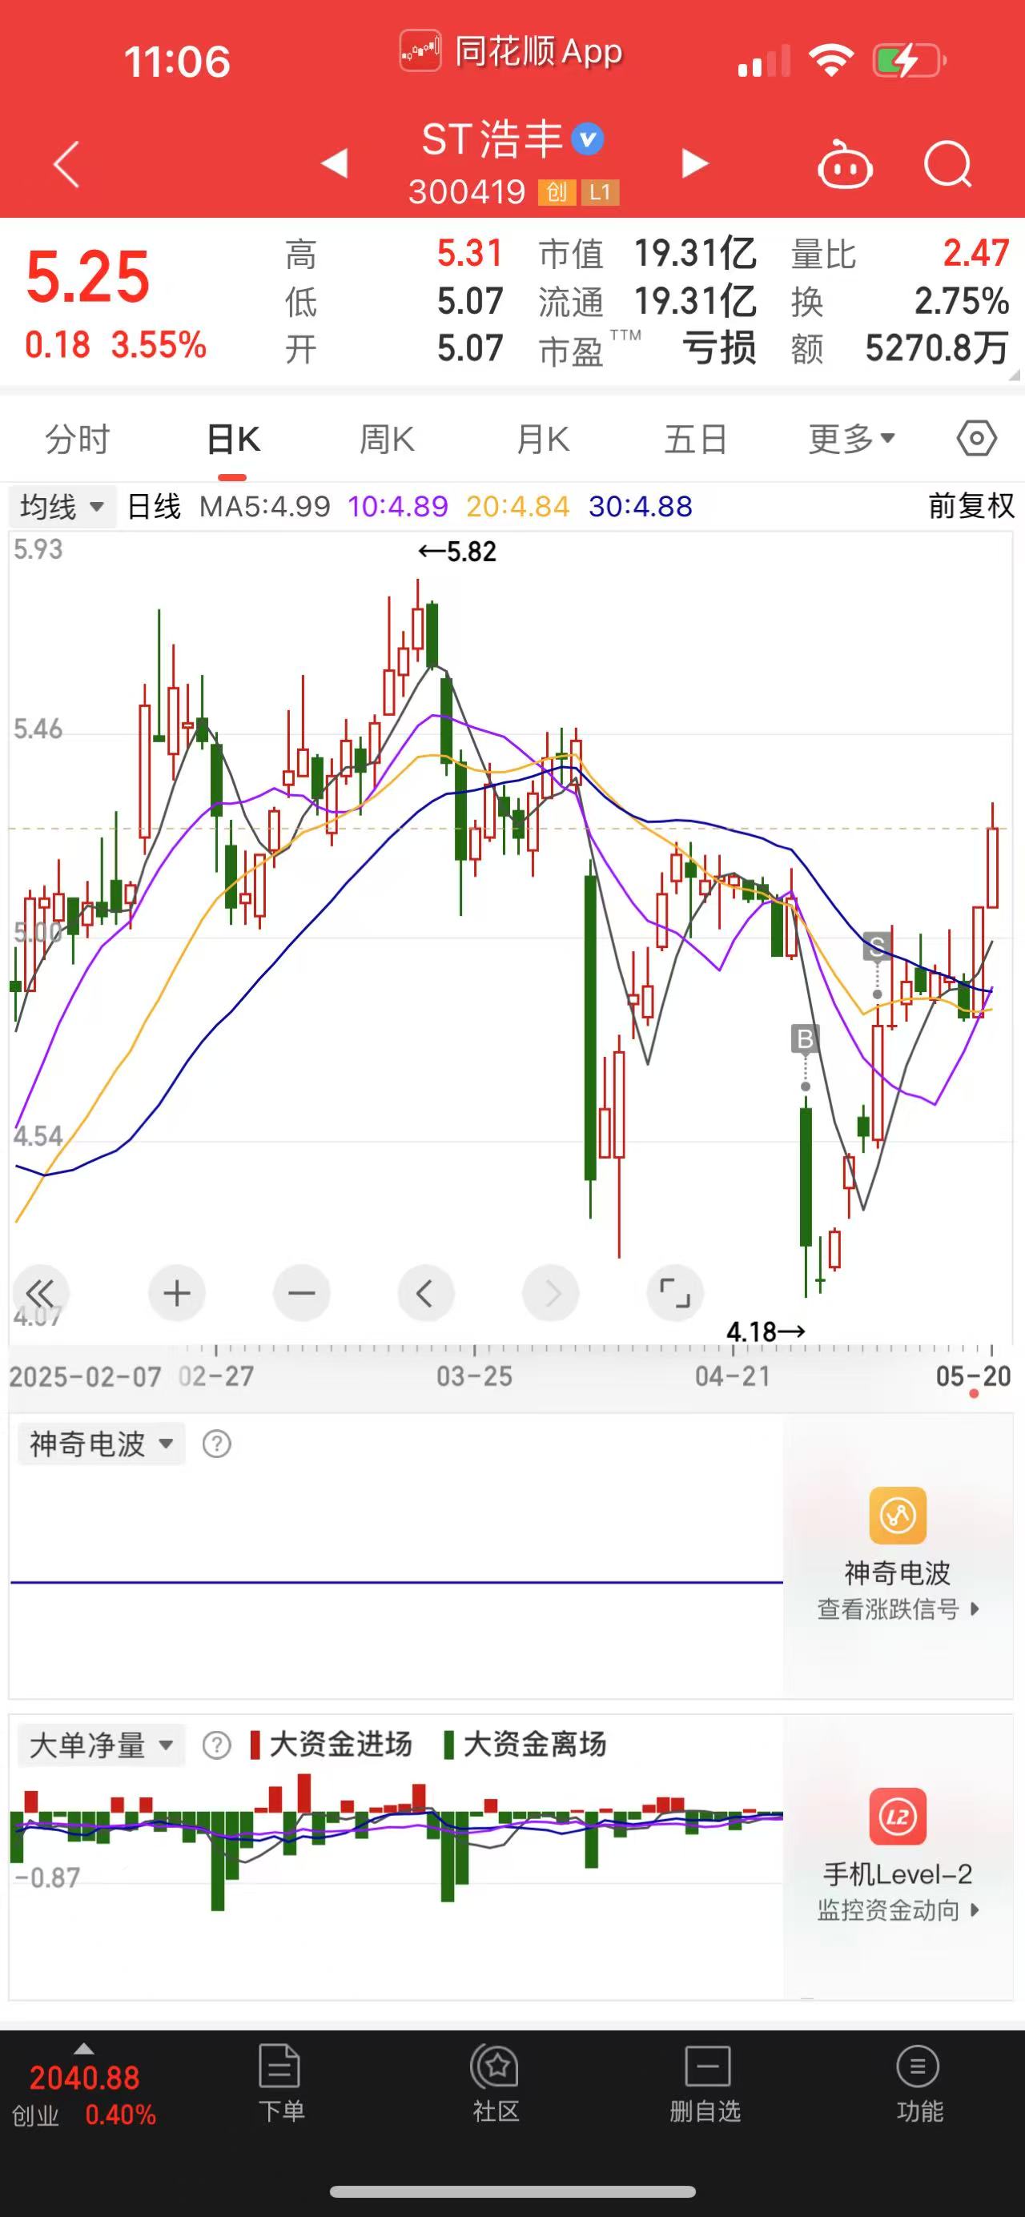
Task: Tap the S sell signal marker
Action: [877, 946]
